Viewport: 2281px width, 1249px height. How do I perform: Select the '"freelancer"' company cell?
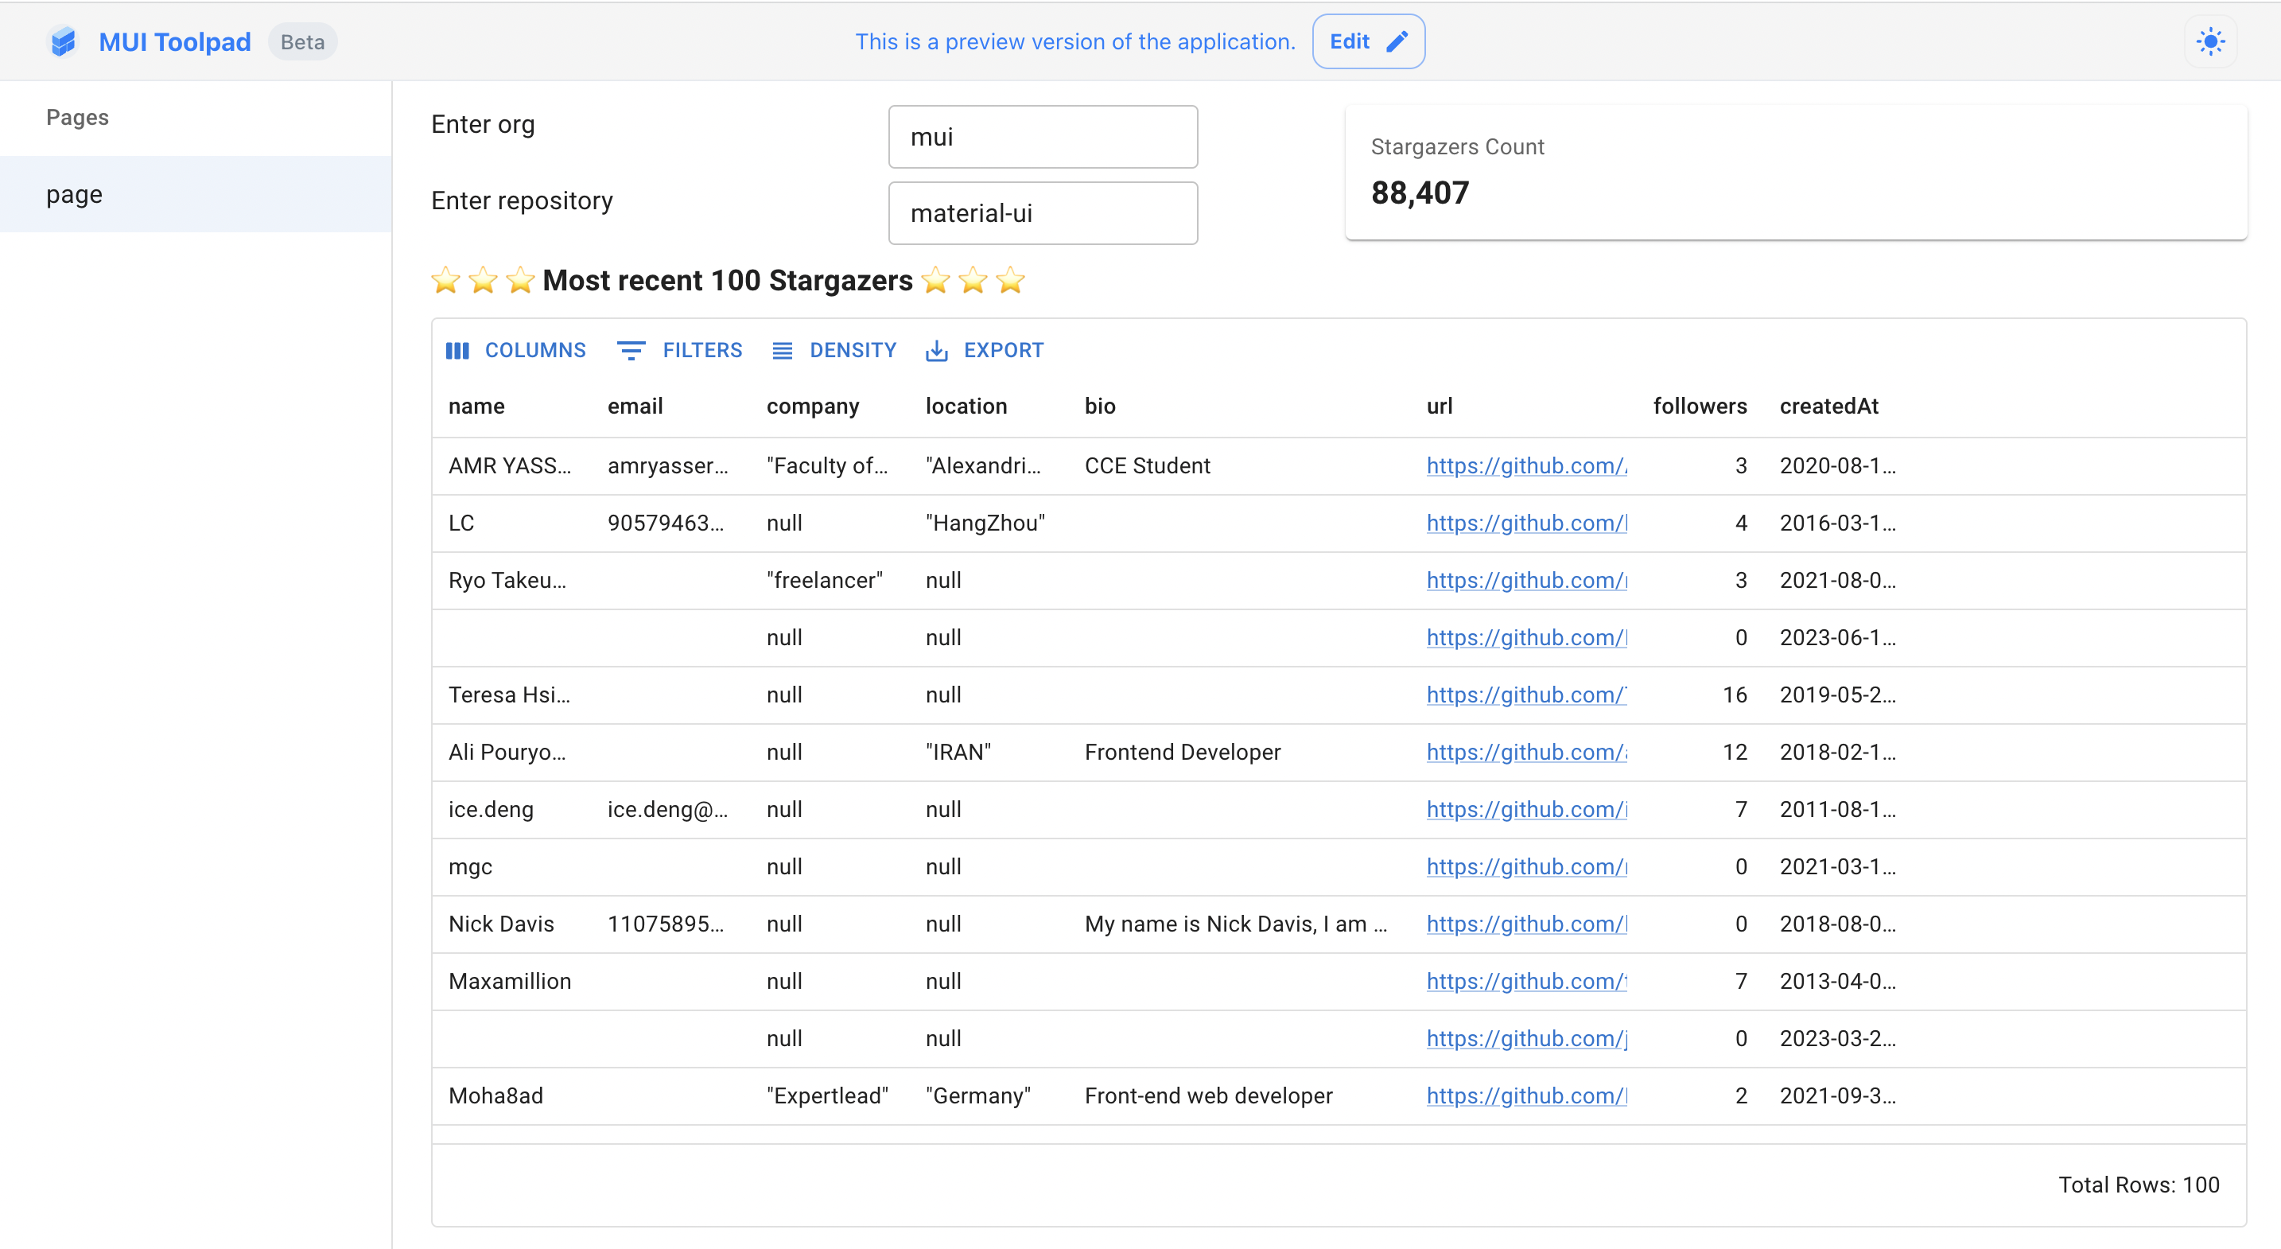[x=830, y=581]
